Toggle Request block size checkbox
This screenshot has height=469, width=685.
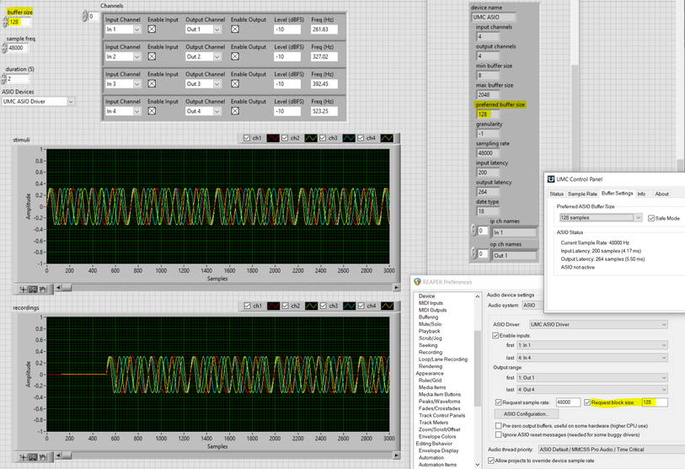587,402
